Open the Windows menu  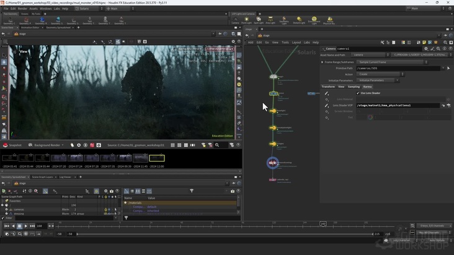coord(45,9)
